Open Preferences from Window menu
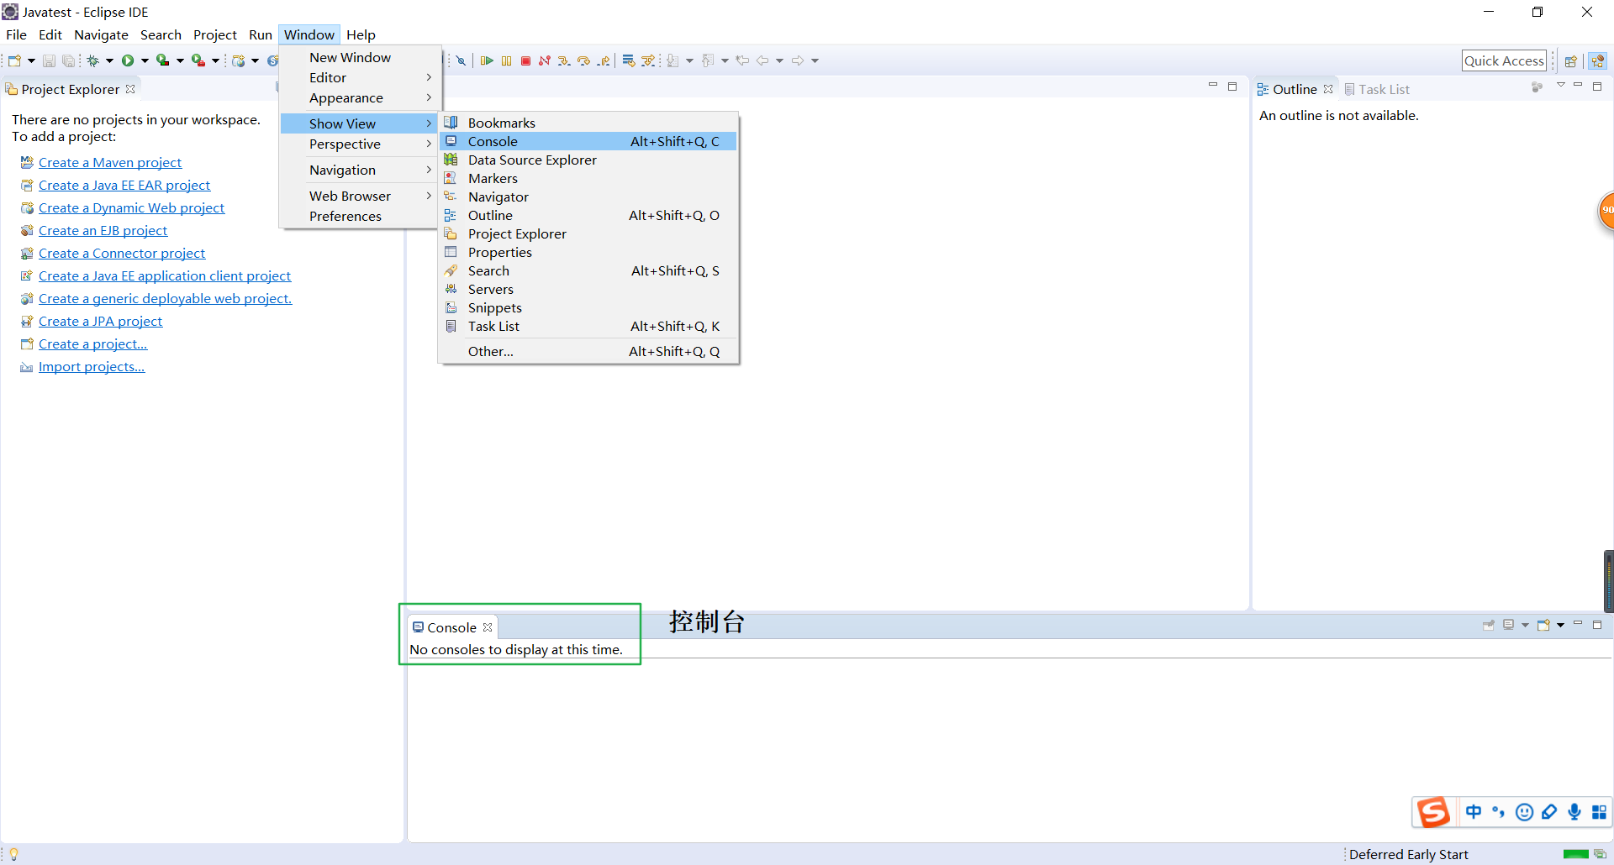The height and width of the screenshot is (865, 1614). (359, 216)
